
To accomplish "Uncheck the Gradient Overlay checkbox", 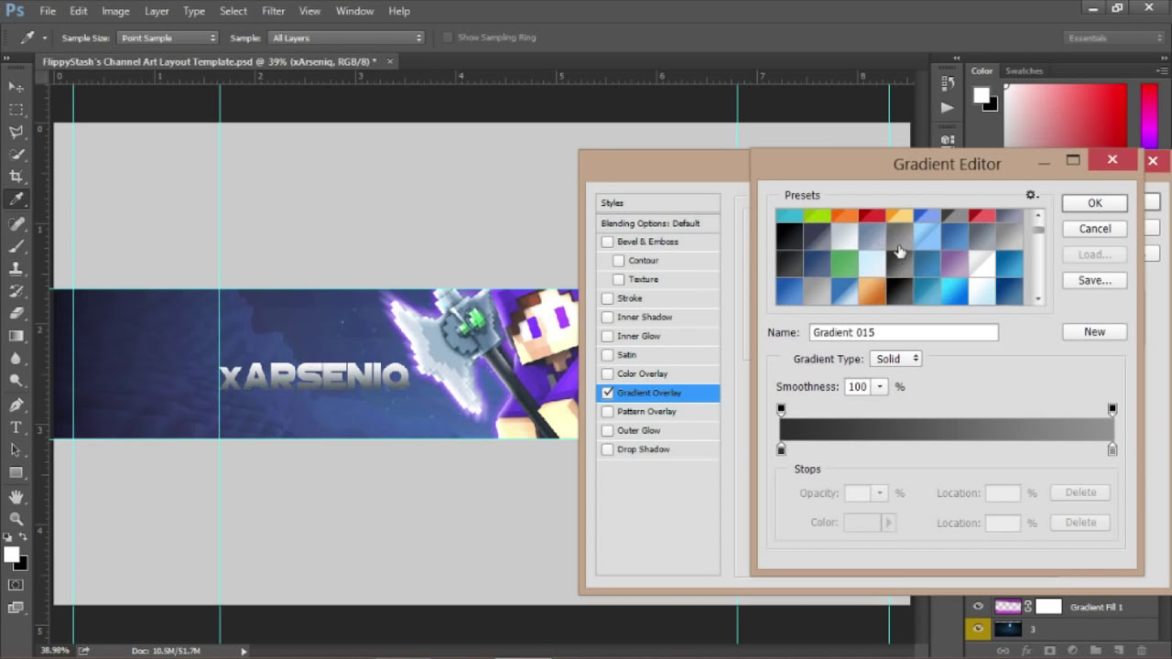I will coord(607,393).
